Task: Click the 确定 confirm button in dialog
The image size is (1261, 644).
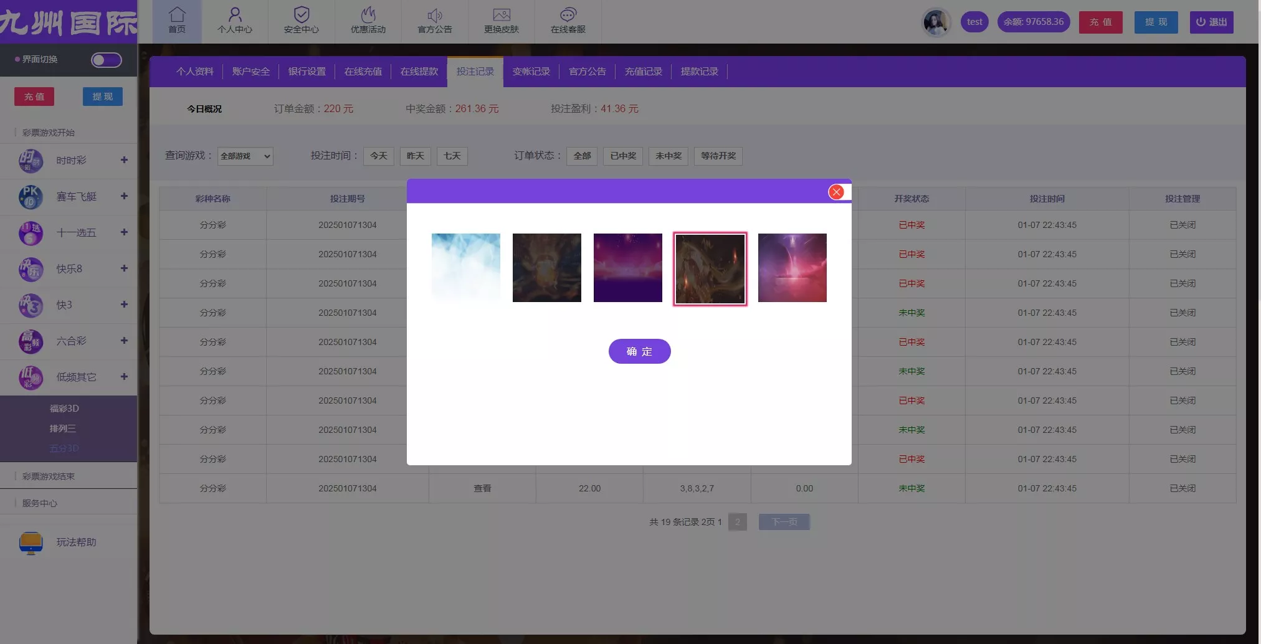Action: point(639,351)
